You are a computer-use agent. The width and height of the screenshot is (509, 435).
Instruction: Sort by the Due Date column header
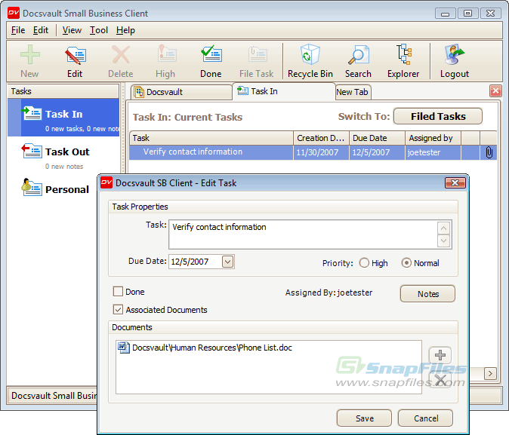pyautogui.click(x=377, y=138)
